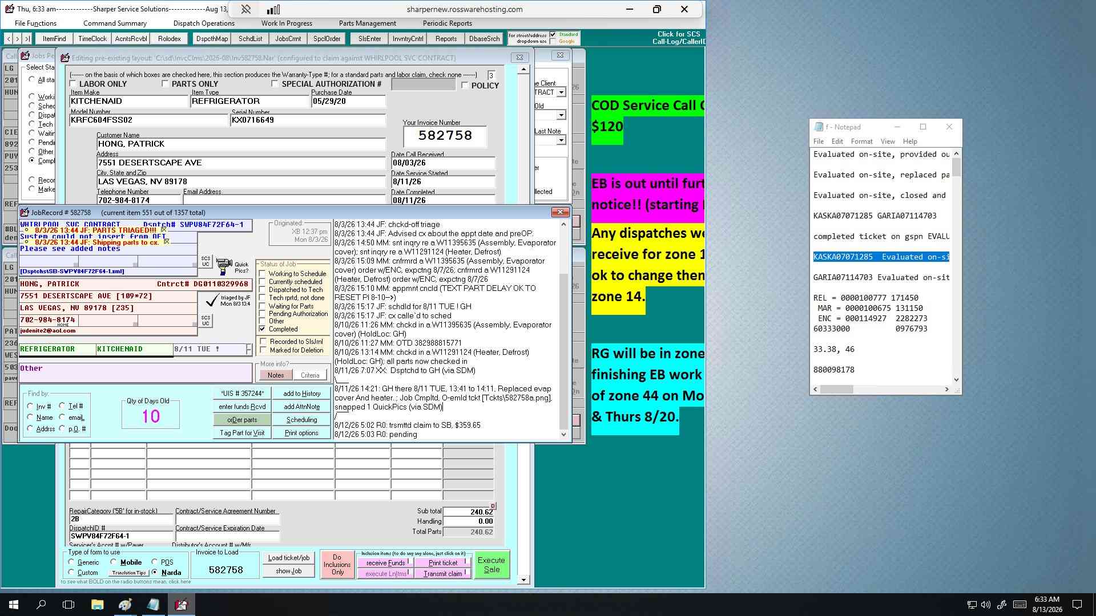Open the Dispatch Operations menu
The height and width of the screenshot is (616, 1096).
point(204,23)
